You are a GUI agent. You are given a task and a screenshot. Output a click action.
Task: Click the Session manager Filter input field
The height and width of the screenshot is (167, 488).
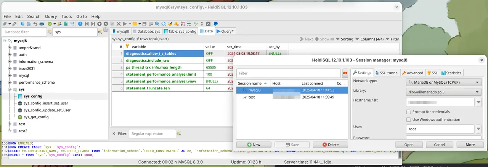coord(288,73)
